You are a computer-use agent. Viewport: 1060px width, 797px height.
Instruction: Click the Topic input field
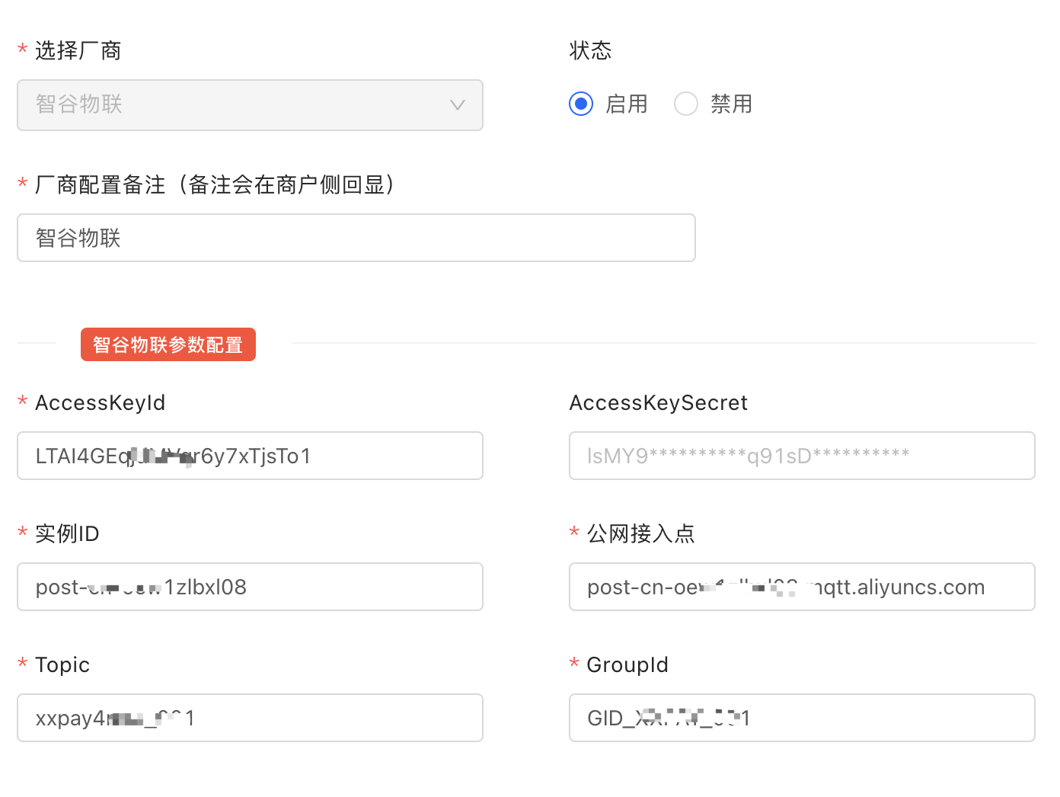pos(250,718)
